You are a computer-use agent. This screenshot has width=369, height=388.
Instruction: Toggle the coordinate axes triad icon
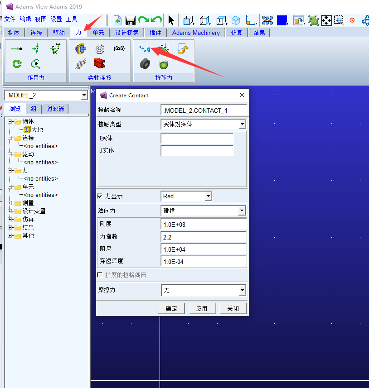click(250, 20)
